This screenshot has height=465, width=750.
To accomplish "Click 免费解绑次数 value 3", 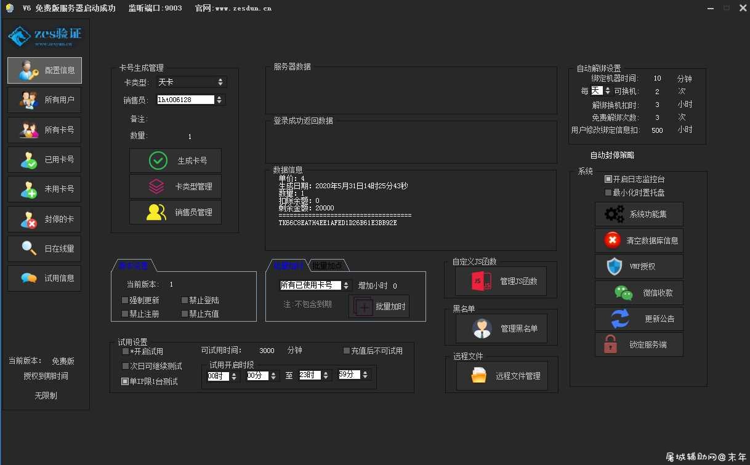I will click(x=657, y=117).
